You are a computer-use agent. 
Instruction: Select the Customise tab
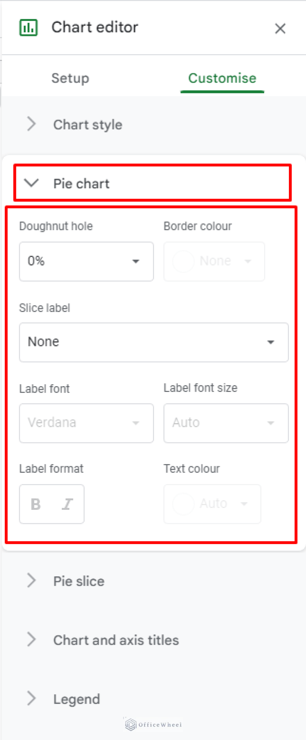(x=222, y=78)
